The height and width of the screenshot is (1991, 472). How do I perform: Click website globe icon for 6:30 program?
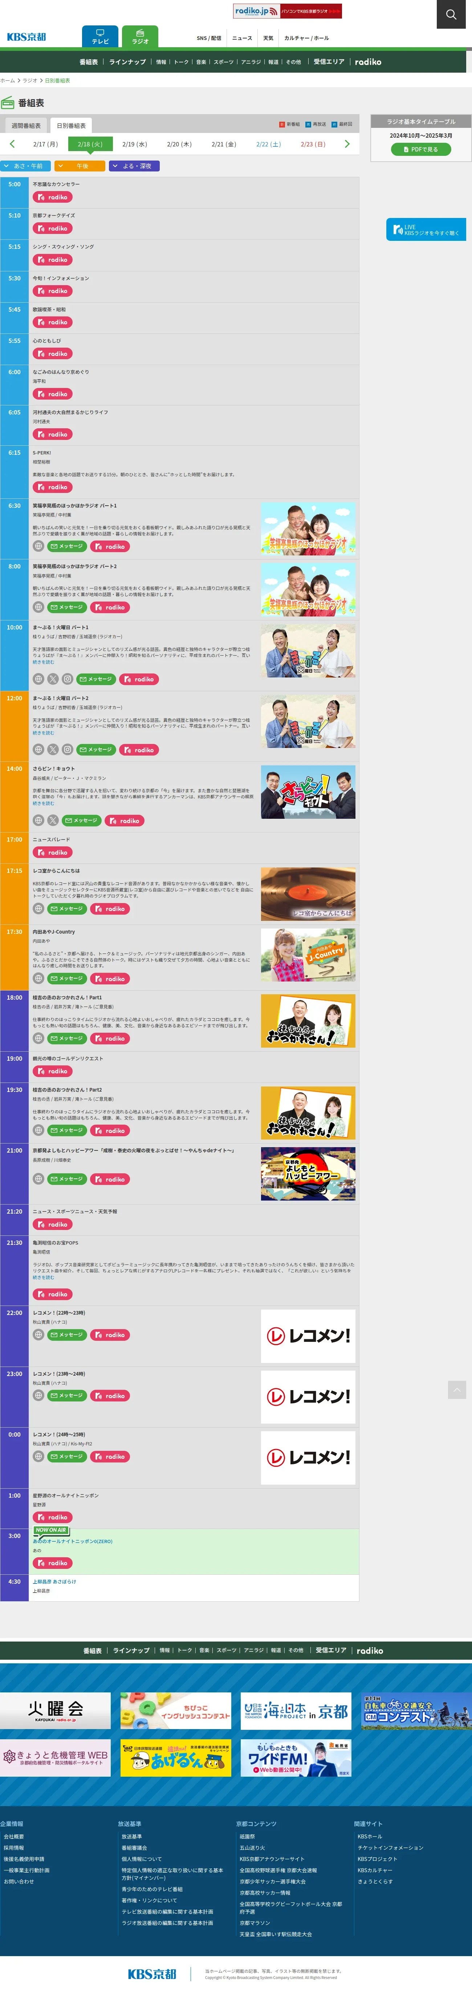click(38, 546)
